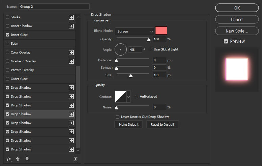Click the Make Default button
This screenshot has width=262, height=166.
point(129,124)
